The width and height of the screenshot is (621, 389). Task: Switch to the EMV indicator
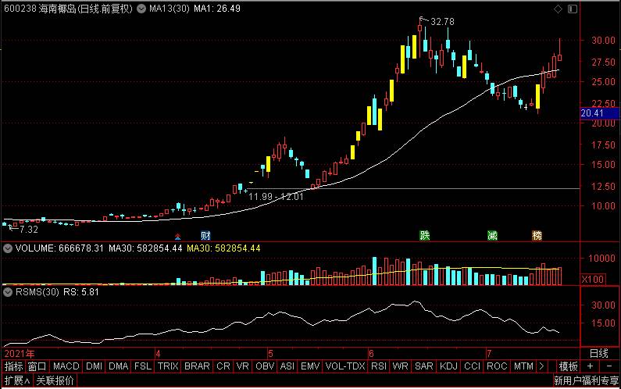tap(310, 366)
